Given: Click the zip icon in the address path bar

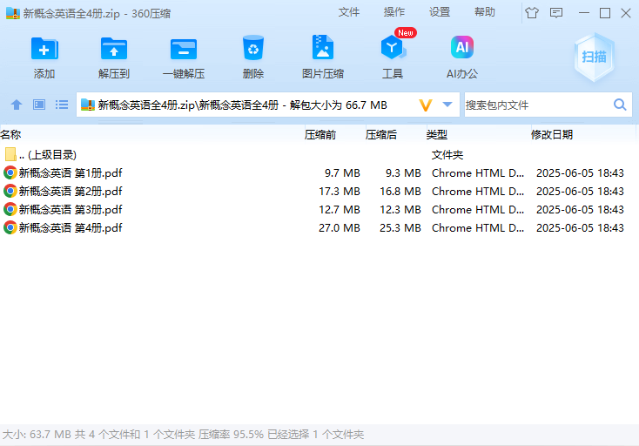Looking at the screenshot, I should (88, 105).
